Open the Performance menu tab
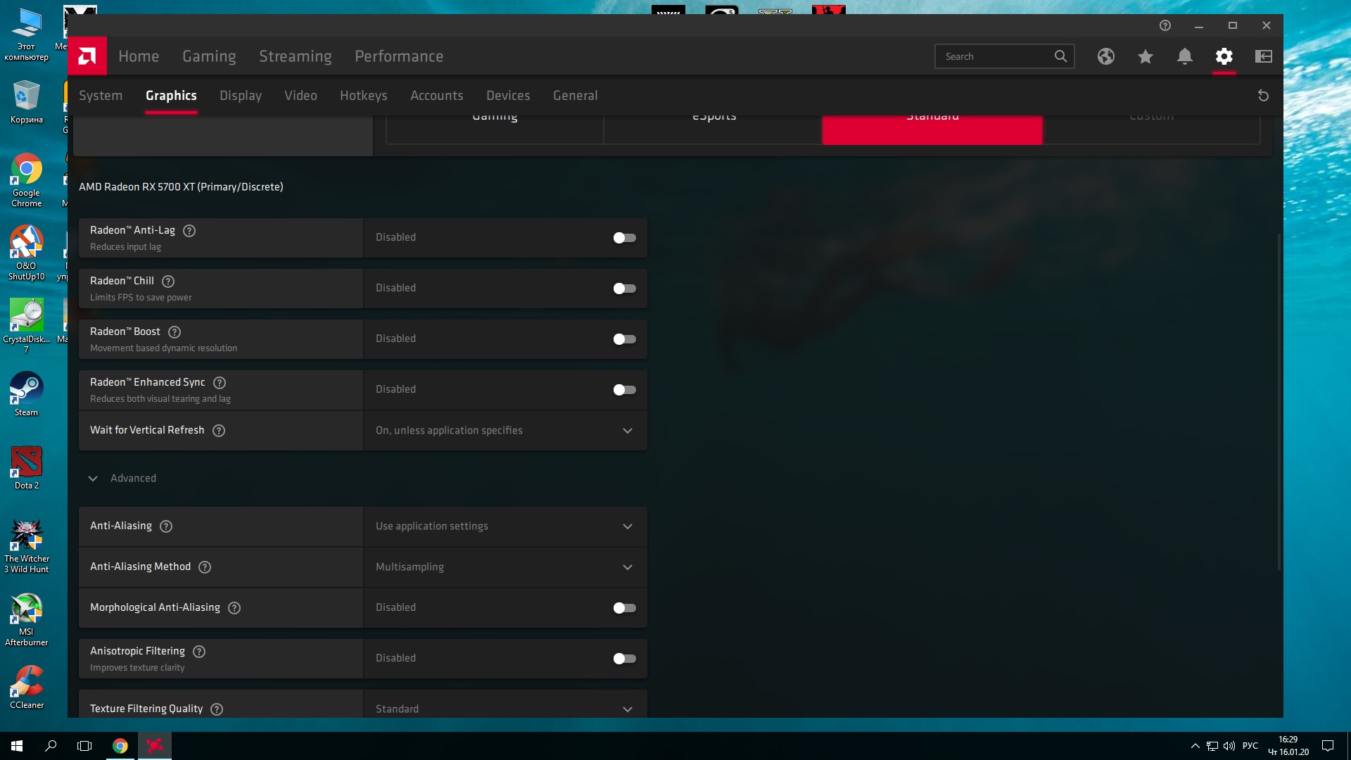This screenshot has width=1351, height=760. click(398, 56)
